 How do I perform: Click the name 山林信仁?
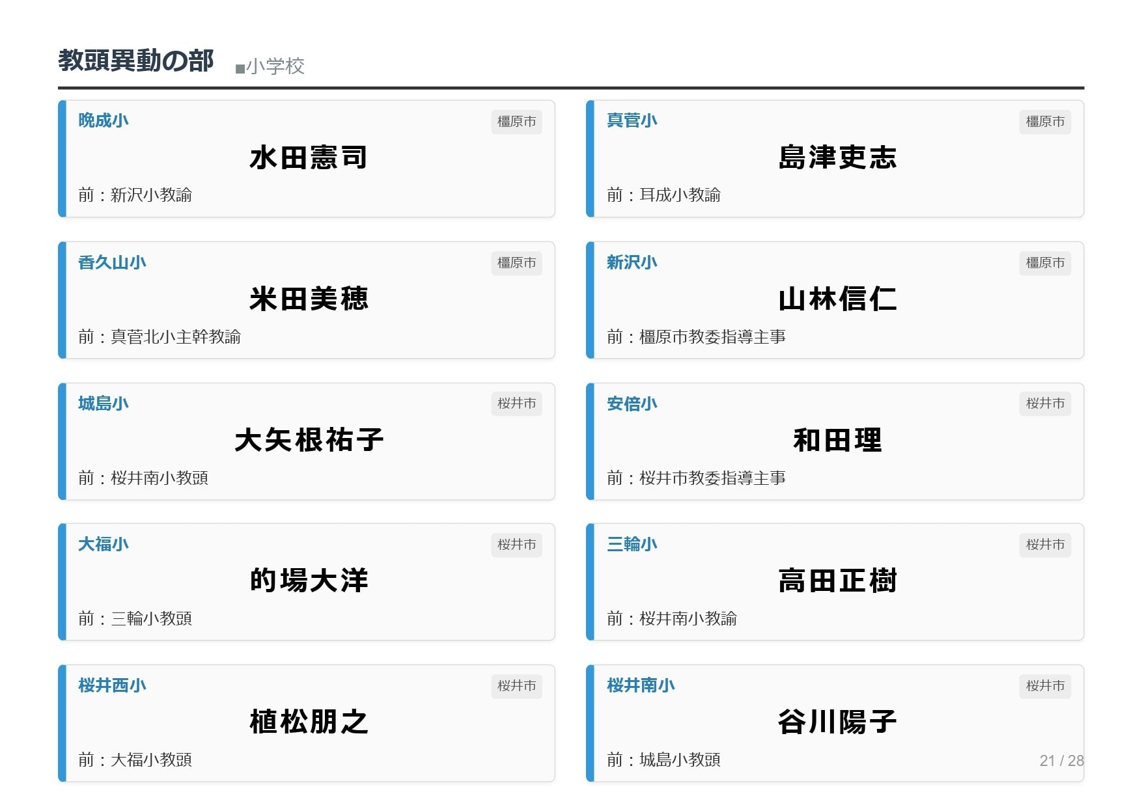pos(837,299)
